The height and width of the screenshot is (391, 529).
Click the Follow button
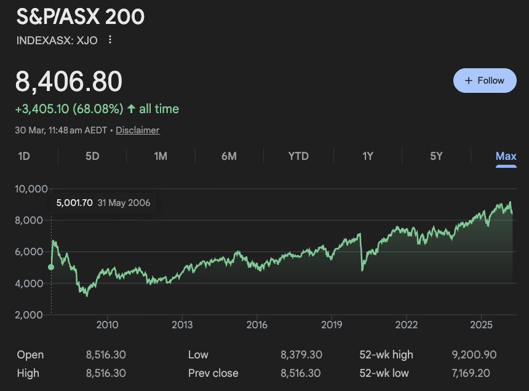(x=485, y=81)
